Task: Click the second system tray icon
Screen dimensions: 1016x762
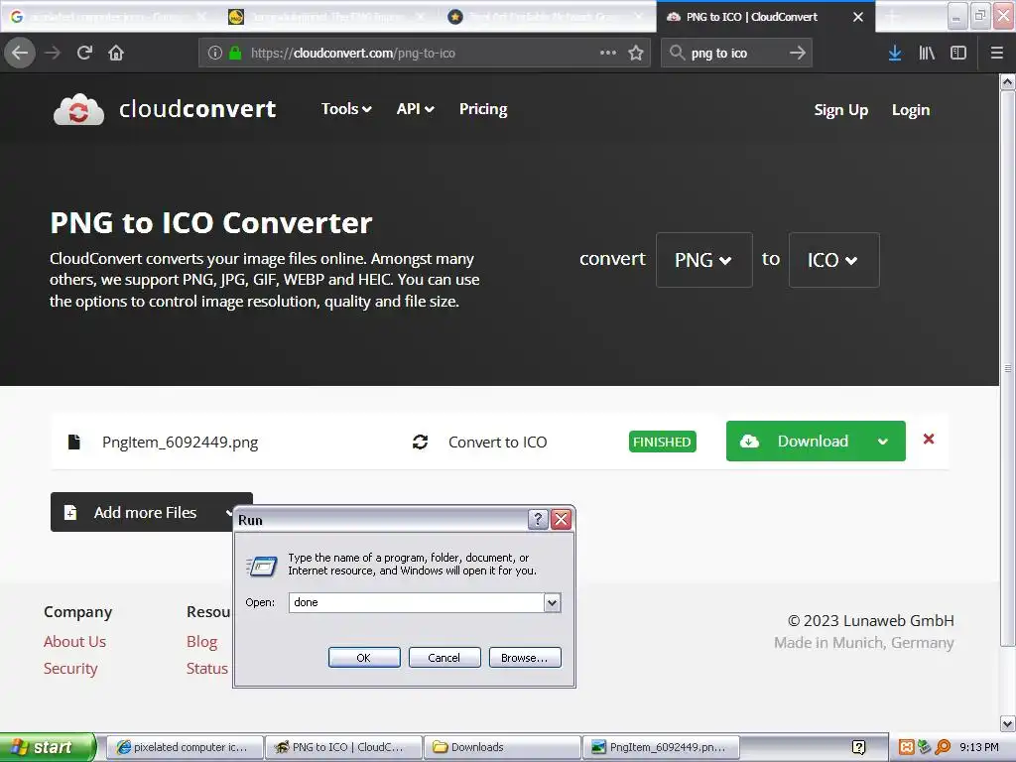Action: click(925, 747)
